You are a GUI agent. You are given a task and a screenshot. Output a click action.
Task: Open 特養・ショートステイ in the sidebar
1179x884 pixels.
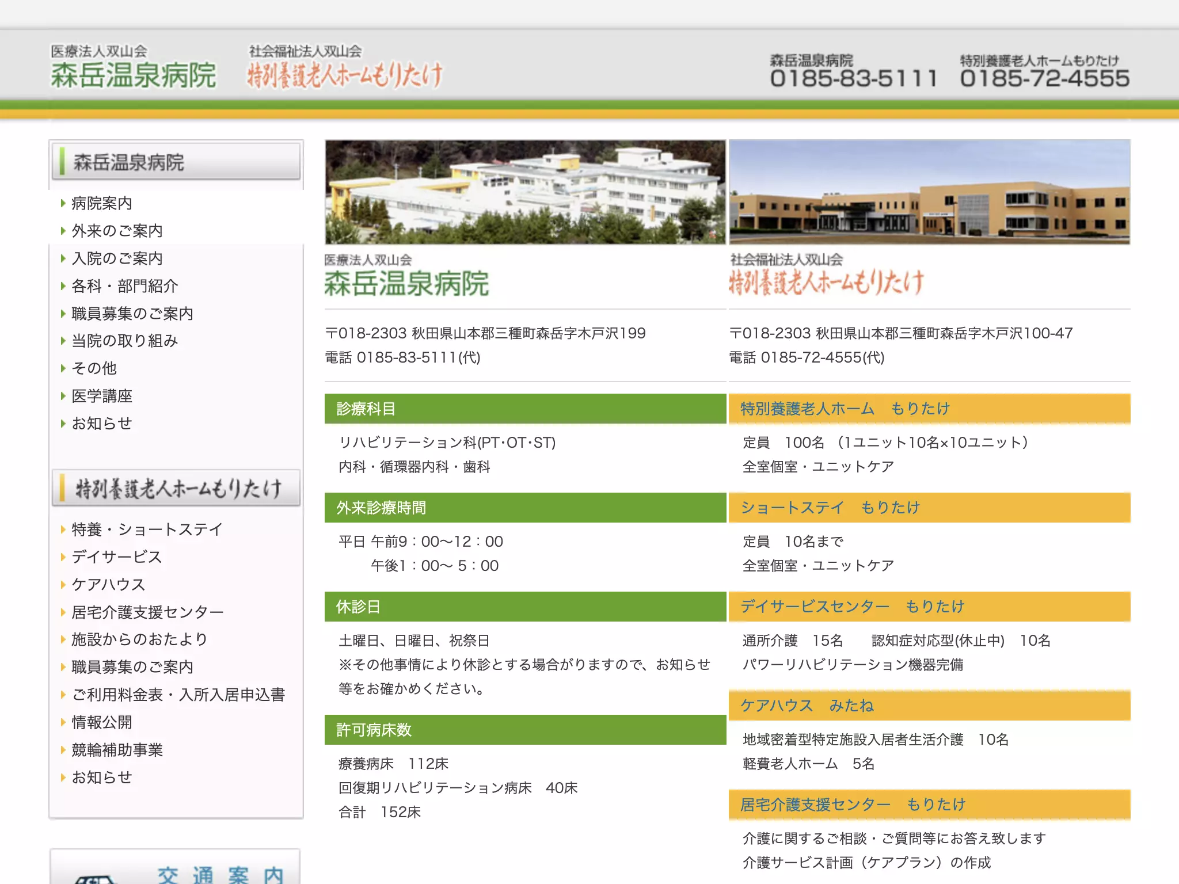147,529
